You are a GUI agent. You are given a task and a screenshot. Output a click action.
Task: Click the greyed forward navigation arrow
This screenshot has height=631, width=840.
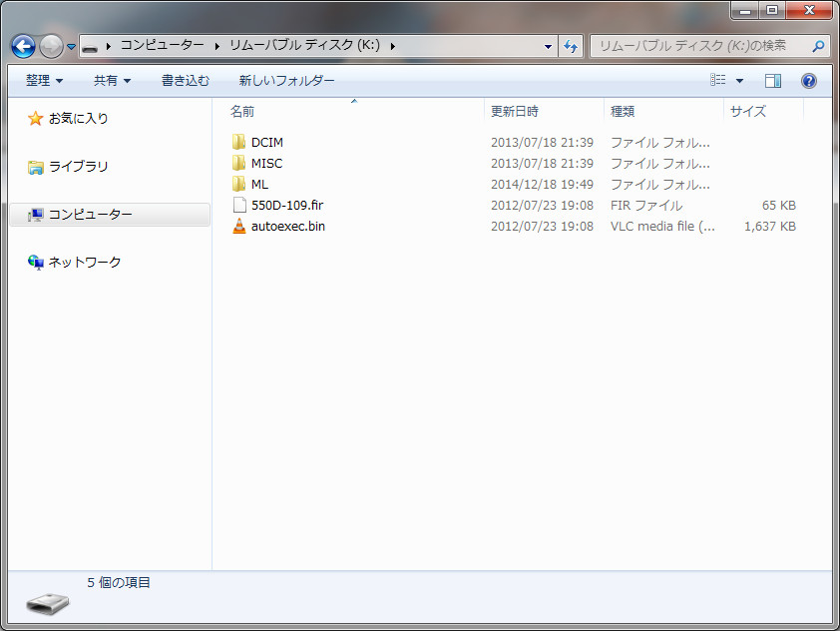52,47
